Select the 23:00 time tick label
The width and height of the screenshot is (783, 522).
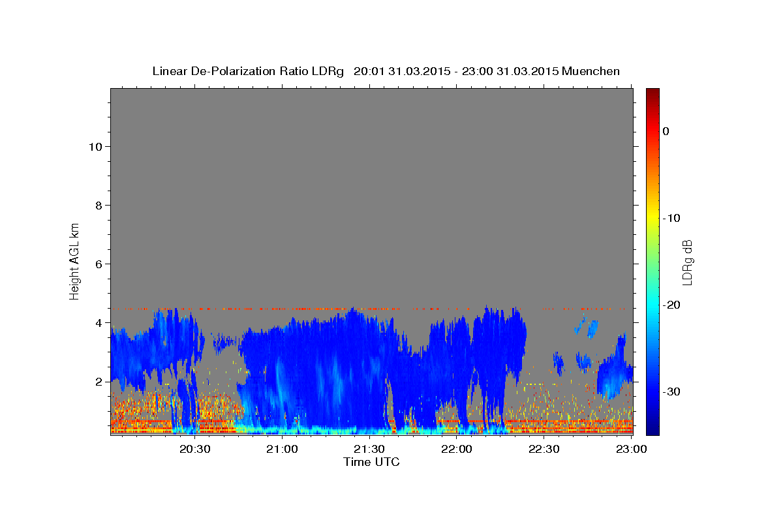point(631,450)
